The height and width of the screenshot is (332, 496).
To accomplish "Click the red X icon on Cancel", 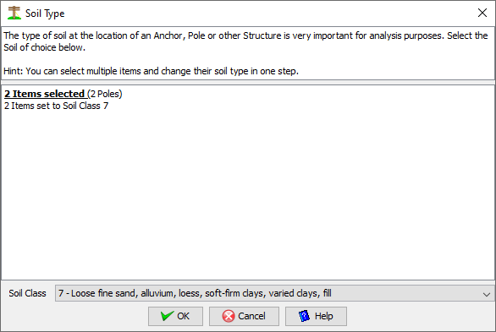I will pos(228,316).
